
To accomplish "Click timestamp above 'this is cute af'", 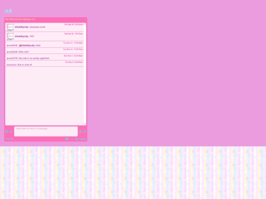I will pos(74,62).
